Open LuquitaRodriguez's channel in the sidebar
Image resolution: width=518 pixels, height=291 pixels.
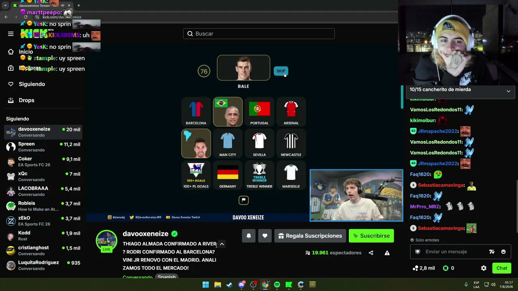43,266
